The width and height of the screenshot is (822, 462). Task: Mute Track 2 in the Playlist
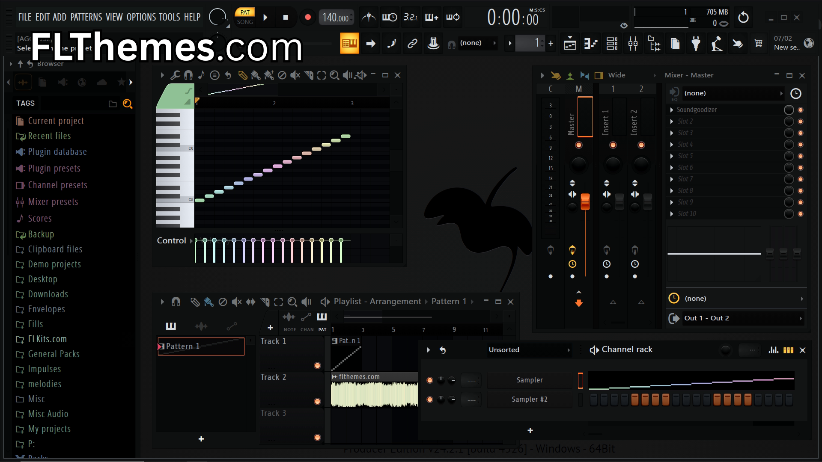click(317, 401)
